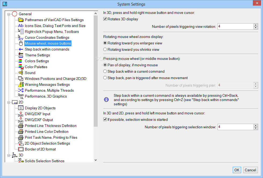Select Pan of display, if moving mouse

(x=105, y=65)
